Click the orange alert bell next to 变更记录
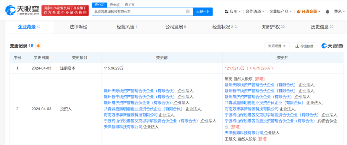Image resolution: width=347 pixels, height=145 pixels. [x=38, y=46]
